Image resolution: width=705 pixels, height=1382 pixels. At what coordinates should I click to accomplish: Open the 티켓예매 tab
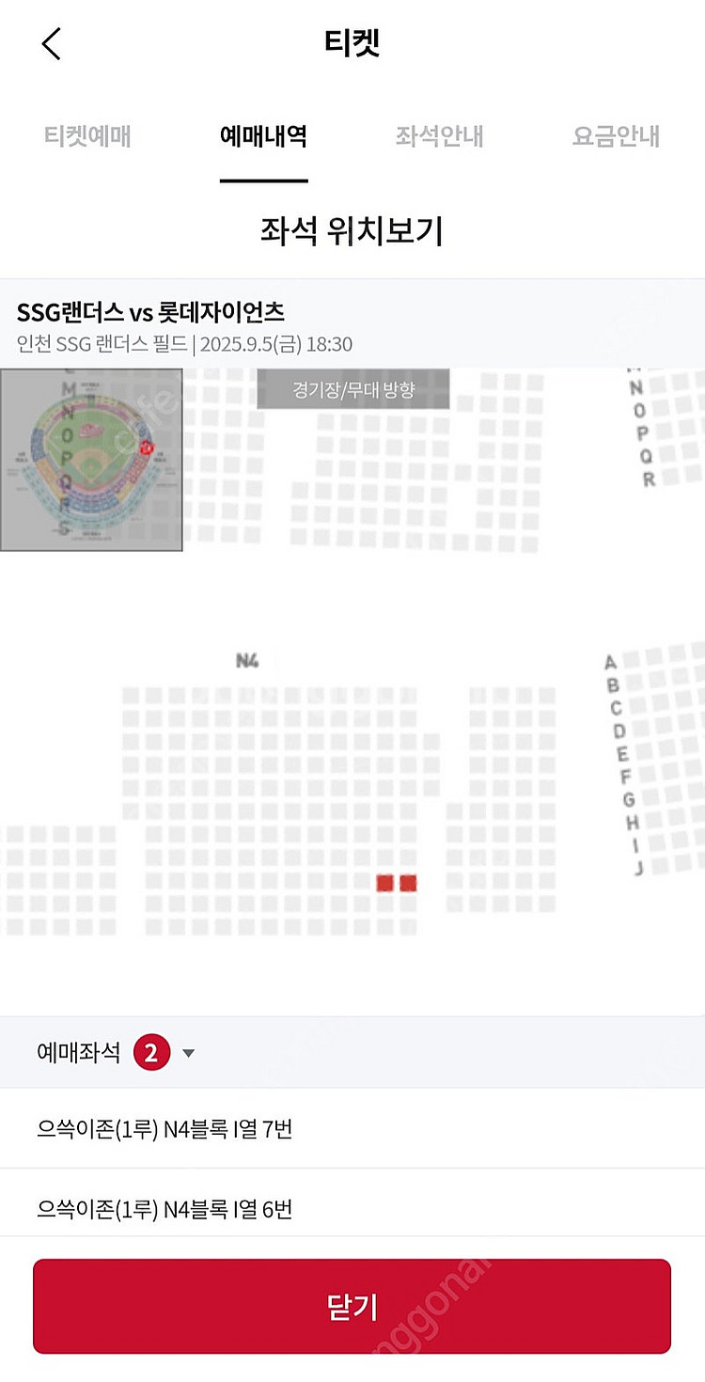87,136
